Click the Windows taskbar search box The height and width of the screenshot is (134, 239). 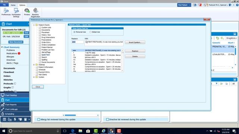click(34, 131)
